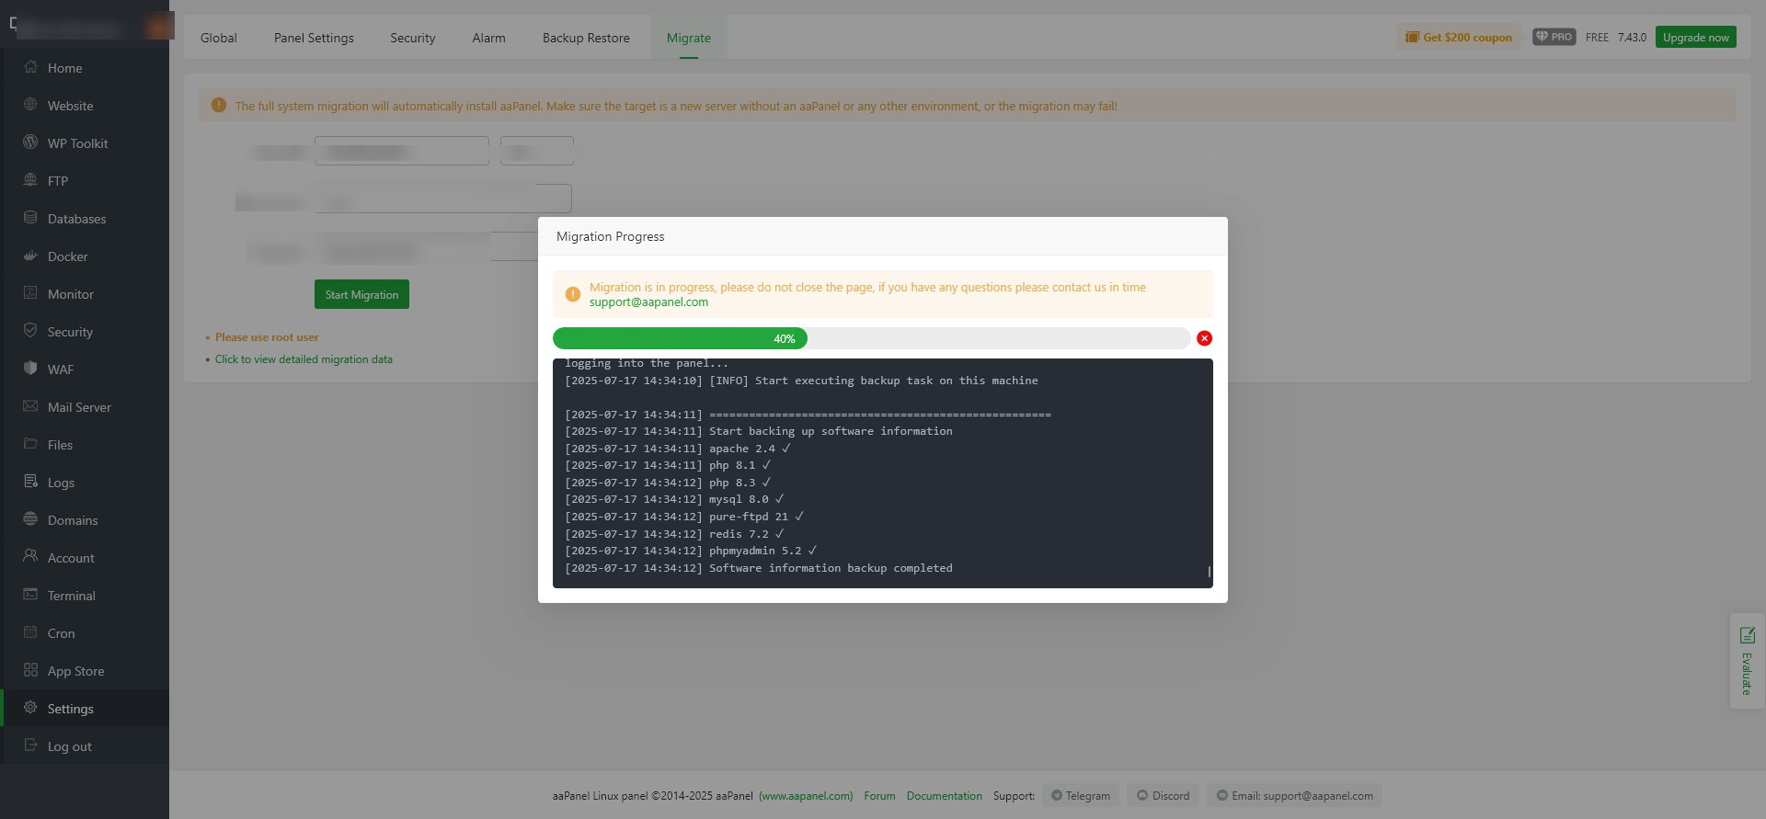Screen dimensions: 1766x819
Task: Click the migration log scrollbar
Action: pos(1209,572)
